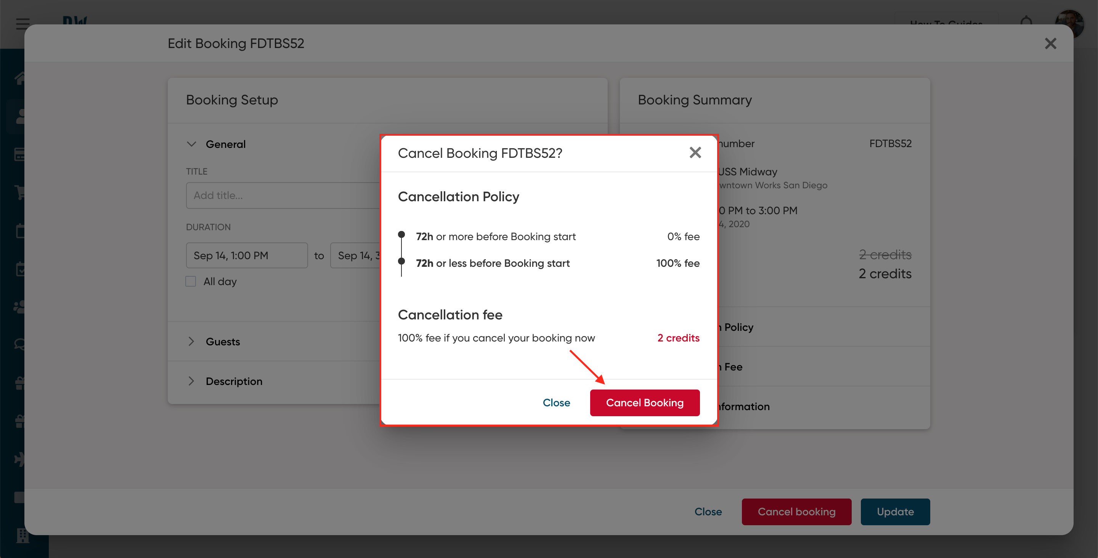Click the struck-through '2 credits' price

(885, 255)
